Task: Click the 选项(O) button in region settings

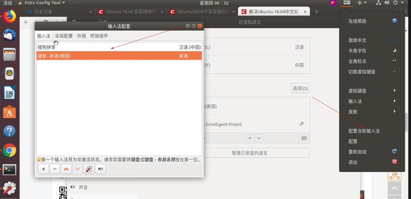Action: point(300,88)
